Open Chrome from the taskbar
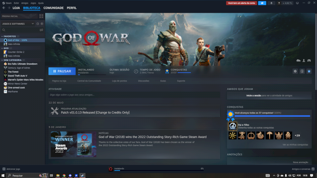This screenshot has width=317, height=178. pos(64,176)
